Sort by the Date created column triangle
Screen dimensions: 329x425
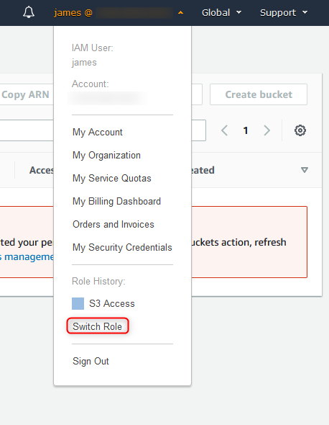(x=305, y=170)
